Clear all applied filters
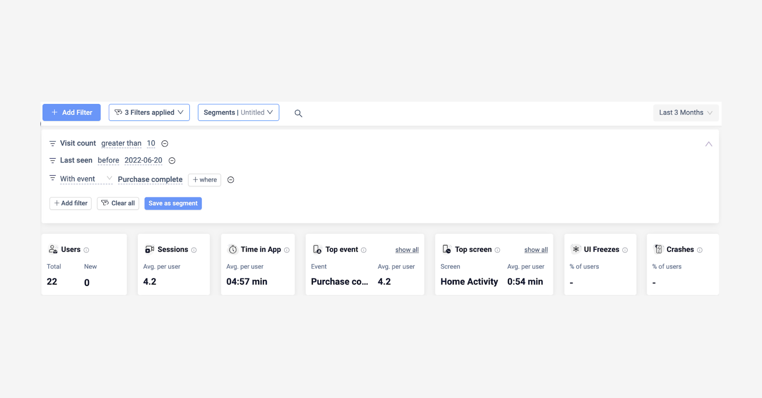The image size is (762, 398). 118,203
